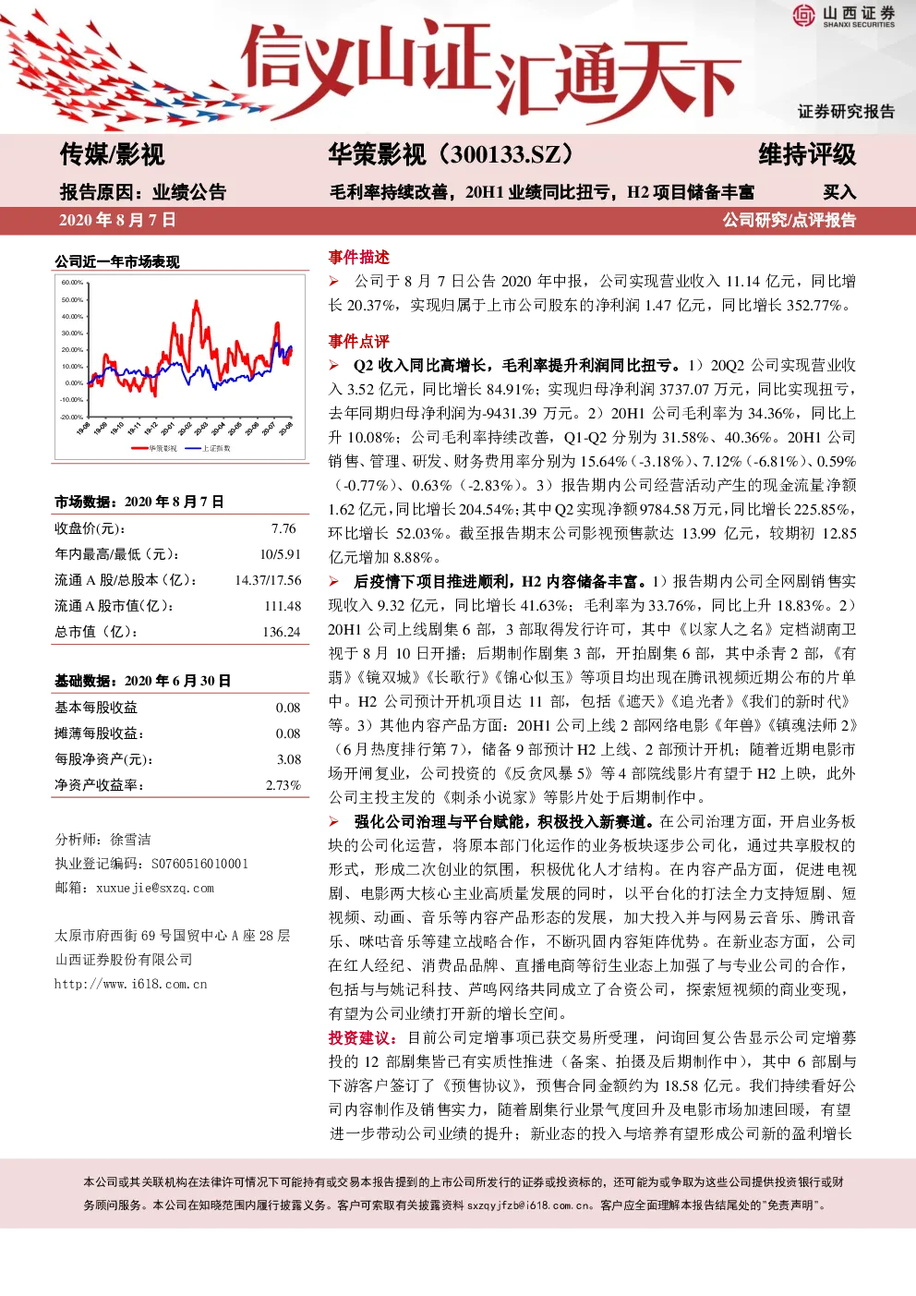Select share capital value 14.37/17.56

tap(268, 580)
